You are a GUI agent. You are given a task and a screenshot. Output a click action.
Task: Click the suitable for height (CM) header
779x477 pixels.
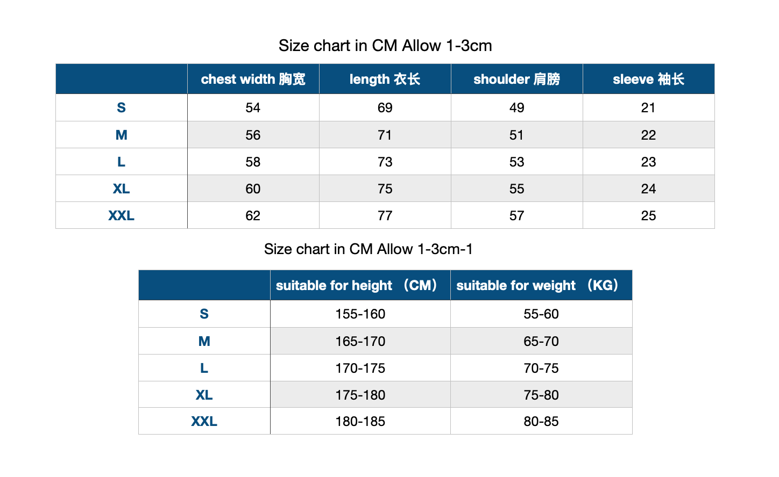(360, 285)
